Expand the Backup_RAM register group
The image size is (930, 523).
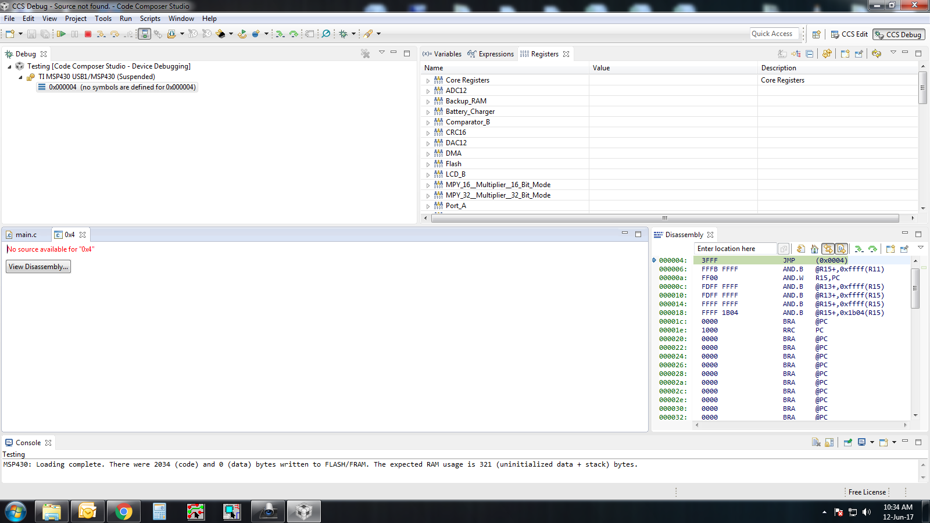428,102
